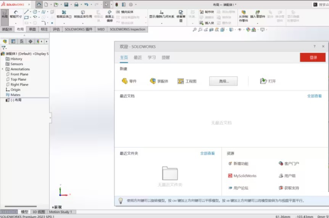Create new 工程图 drawing

[187, 81]
